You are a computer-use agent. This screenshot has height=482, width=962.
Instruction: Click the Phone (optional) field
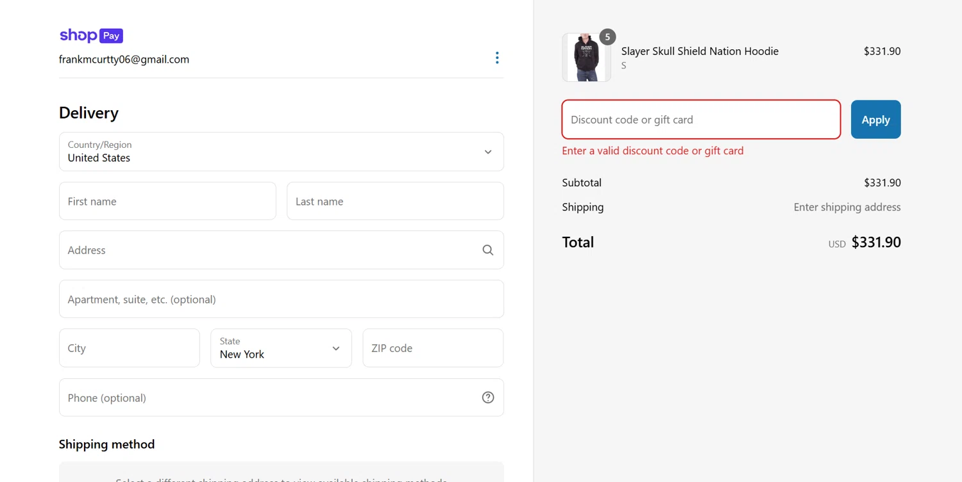tap(269, 398)
